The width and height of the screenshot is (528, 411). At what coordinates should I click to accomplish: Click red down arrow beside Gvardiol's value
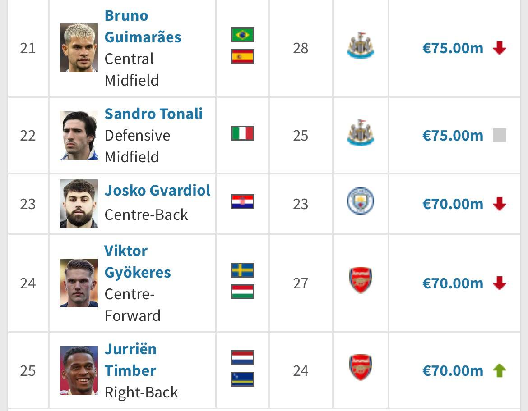pos(499,204)
